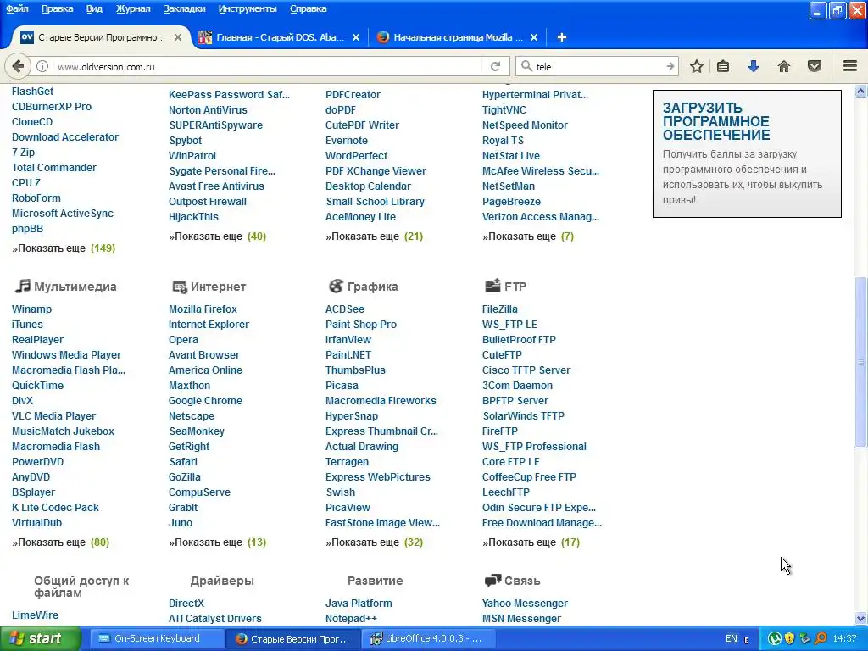
Task: Expand Показать еще (40) list
Action: point(218,236)
